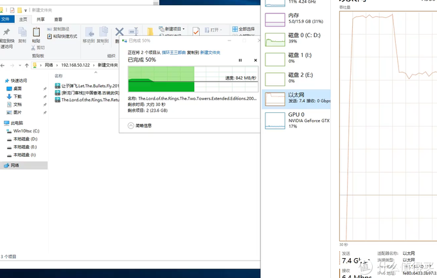Select 磁盘 2 (E:) in Task Manager
This screenshot has height=278, width=437.
[296, 79]
